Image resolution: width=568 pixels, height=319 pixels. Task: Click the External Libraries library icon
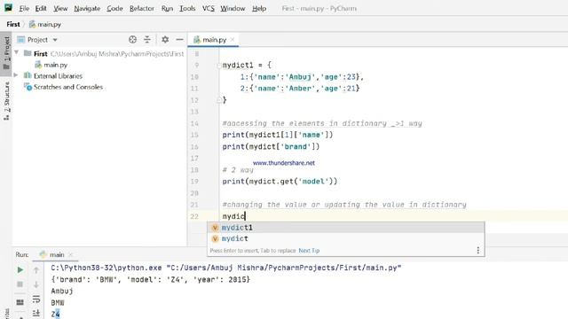(x=28, y=75)
